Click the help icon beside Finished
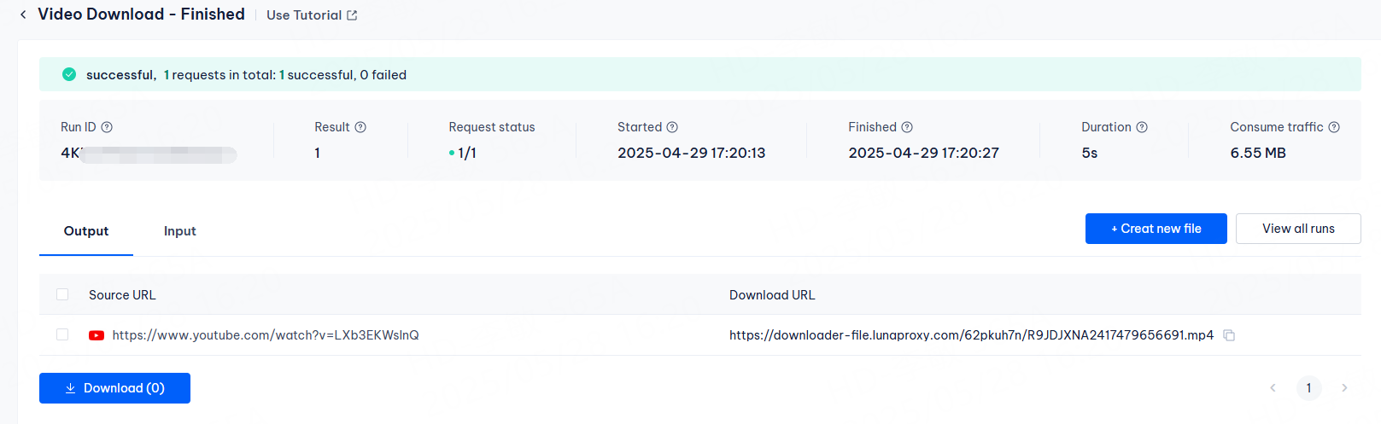This screenshot has height=424, width=1381. pyautogui.click(x=907, y=127)
